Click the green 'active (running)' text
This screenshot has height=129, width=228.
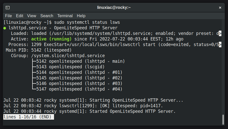[51, 39]
